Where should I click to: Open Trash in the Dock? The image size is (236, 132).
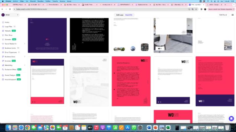coord(227,128)
